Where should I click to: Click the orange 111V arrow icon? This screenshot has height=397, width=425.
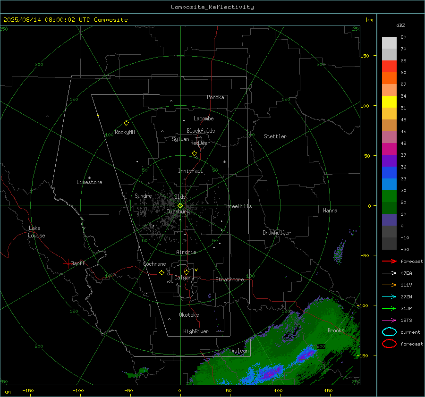click(389, 285)
